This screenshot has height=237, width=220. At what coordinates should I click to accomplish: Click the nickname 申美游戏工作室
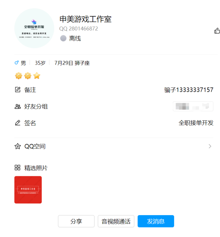(x=85, y=19)
